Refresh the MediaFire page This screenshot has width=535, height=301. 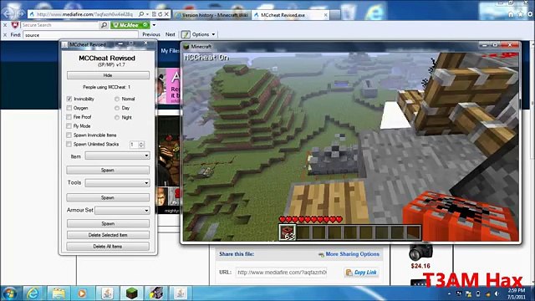(160, 14)
